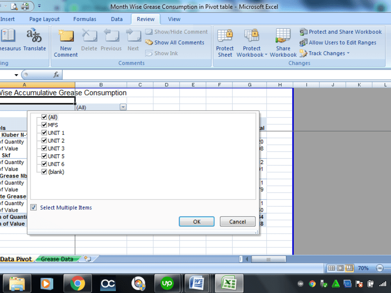Open the Page Layout ribbon tab

(x=45, y=19)
